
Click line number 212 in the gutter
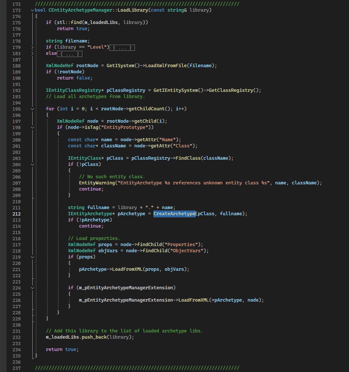click(x=16, y=214)
